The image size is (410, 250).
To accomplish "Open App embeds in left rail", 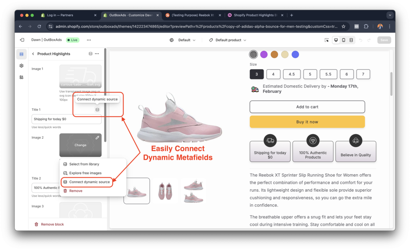I will click(22, 77).
